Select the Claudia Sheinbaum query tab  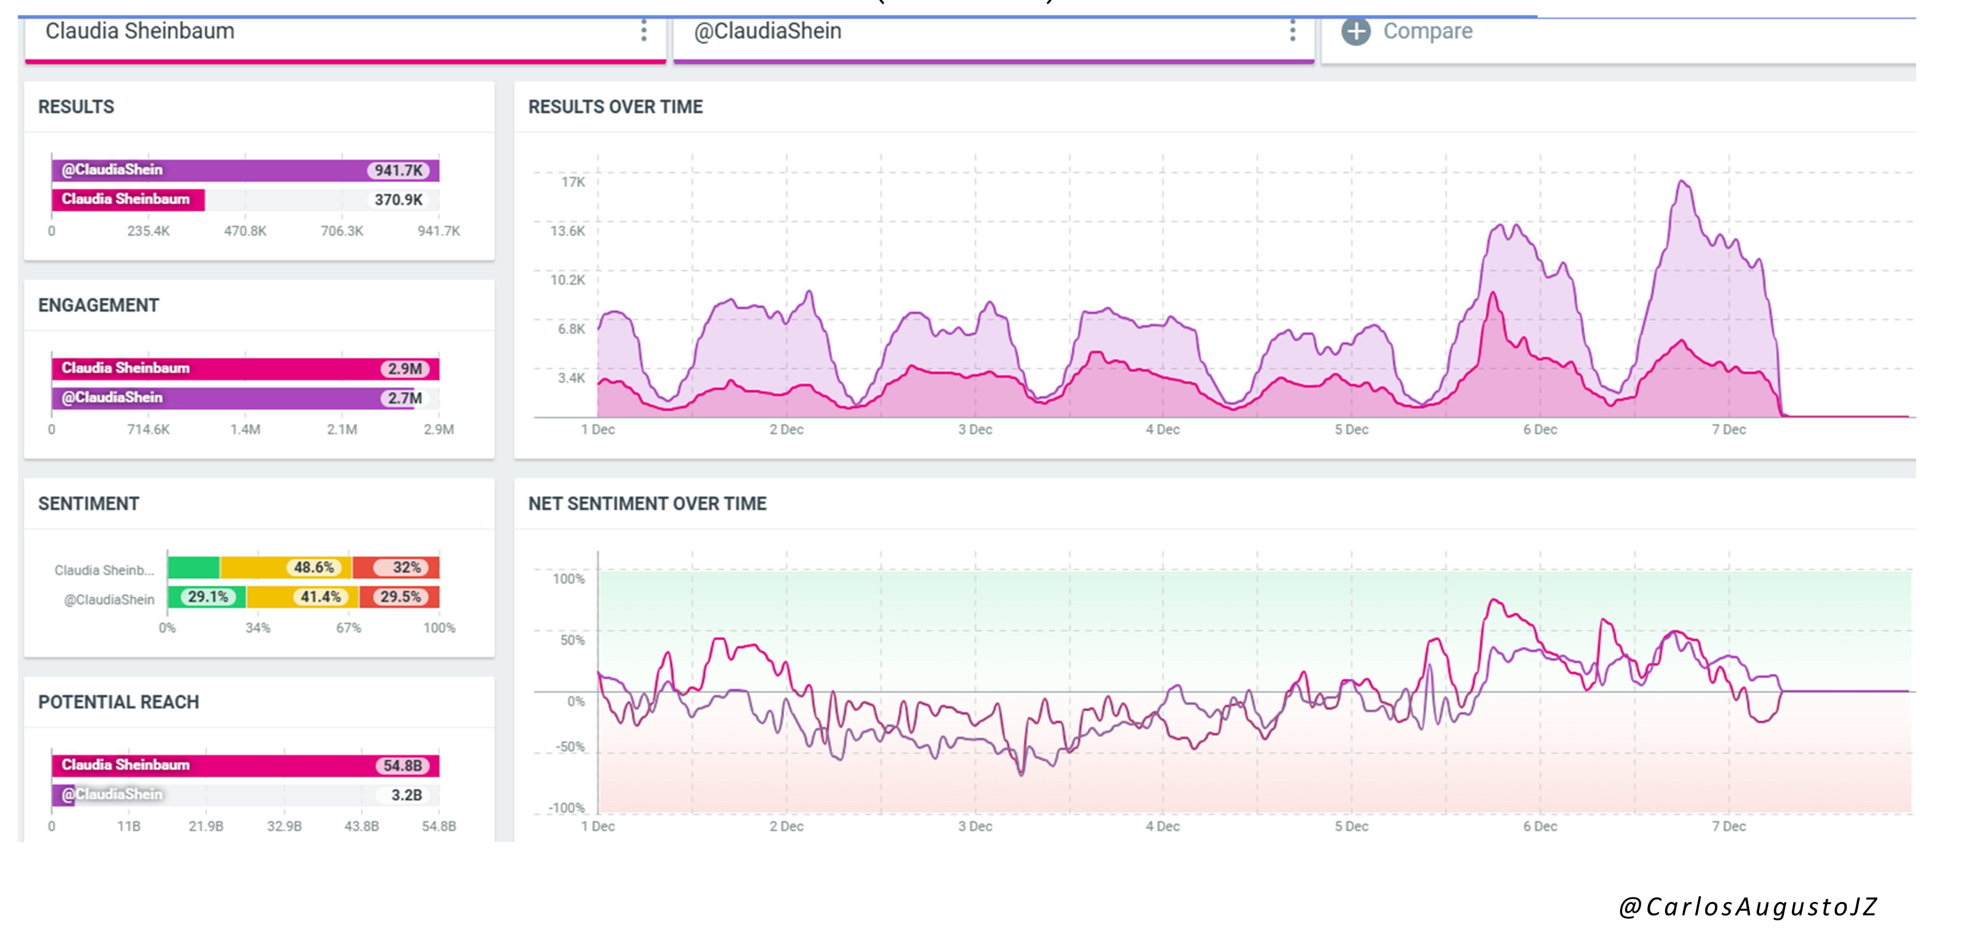(140, 31)
